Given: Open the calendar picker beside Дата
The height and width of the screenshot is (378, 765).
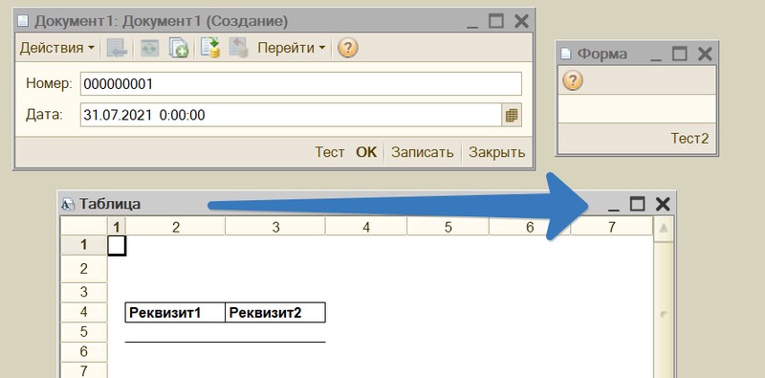Looking at the screenshot, I should click(512, 115).
